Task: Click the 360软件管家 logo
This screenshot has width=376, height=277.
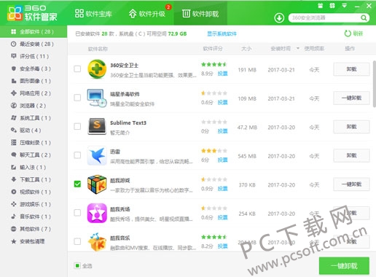Action: pyautogui.click(x=32, y=13)
